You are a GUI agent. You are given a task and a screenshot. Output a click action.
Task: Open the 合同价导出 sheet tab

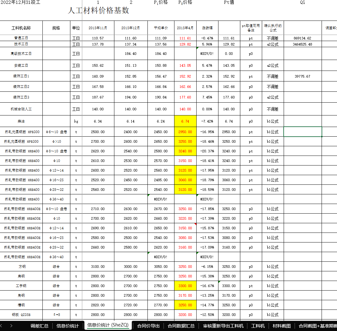click(x=148, y=326)
